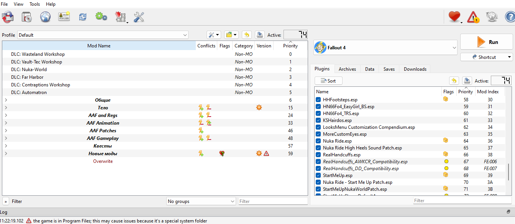The image size is (515, 224).
Task: Expand the Общие mod group
Action: coord(6,100)
